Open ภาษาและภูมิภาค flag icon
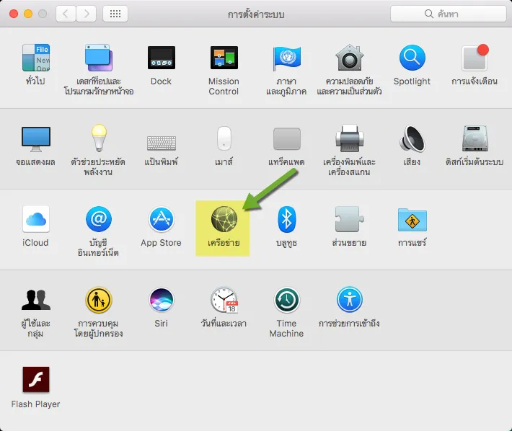Image resolution: width=512 pixels, height=431 pixels. [287, 58]
